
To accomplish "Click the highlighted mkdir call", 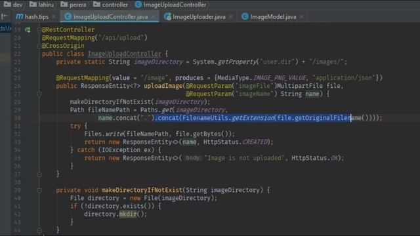I will click(x=128, y=214).
